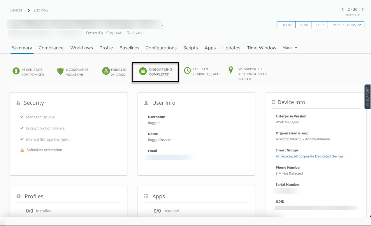Open the Workflows tab

click(82, 48)
